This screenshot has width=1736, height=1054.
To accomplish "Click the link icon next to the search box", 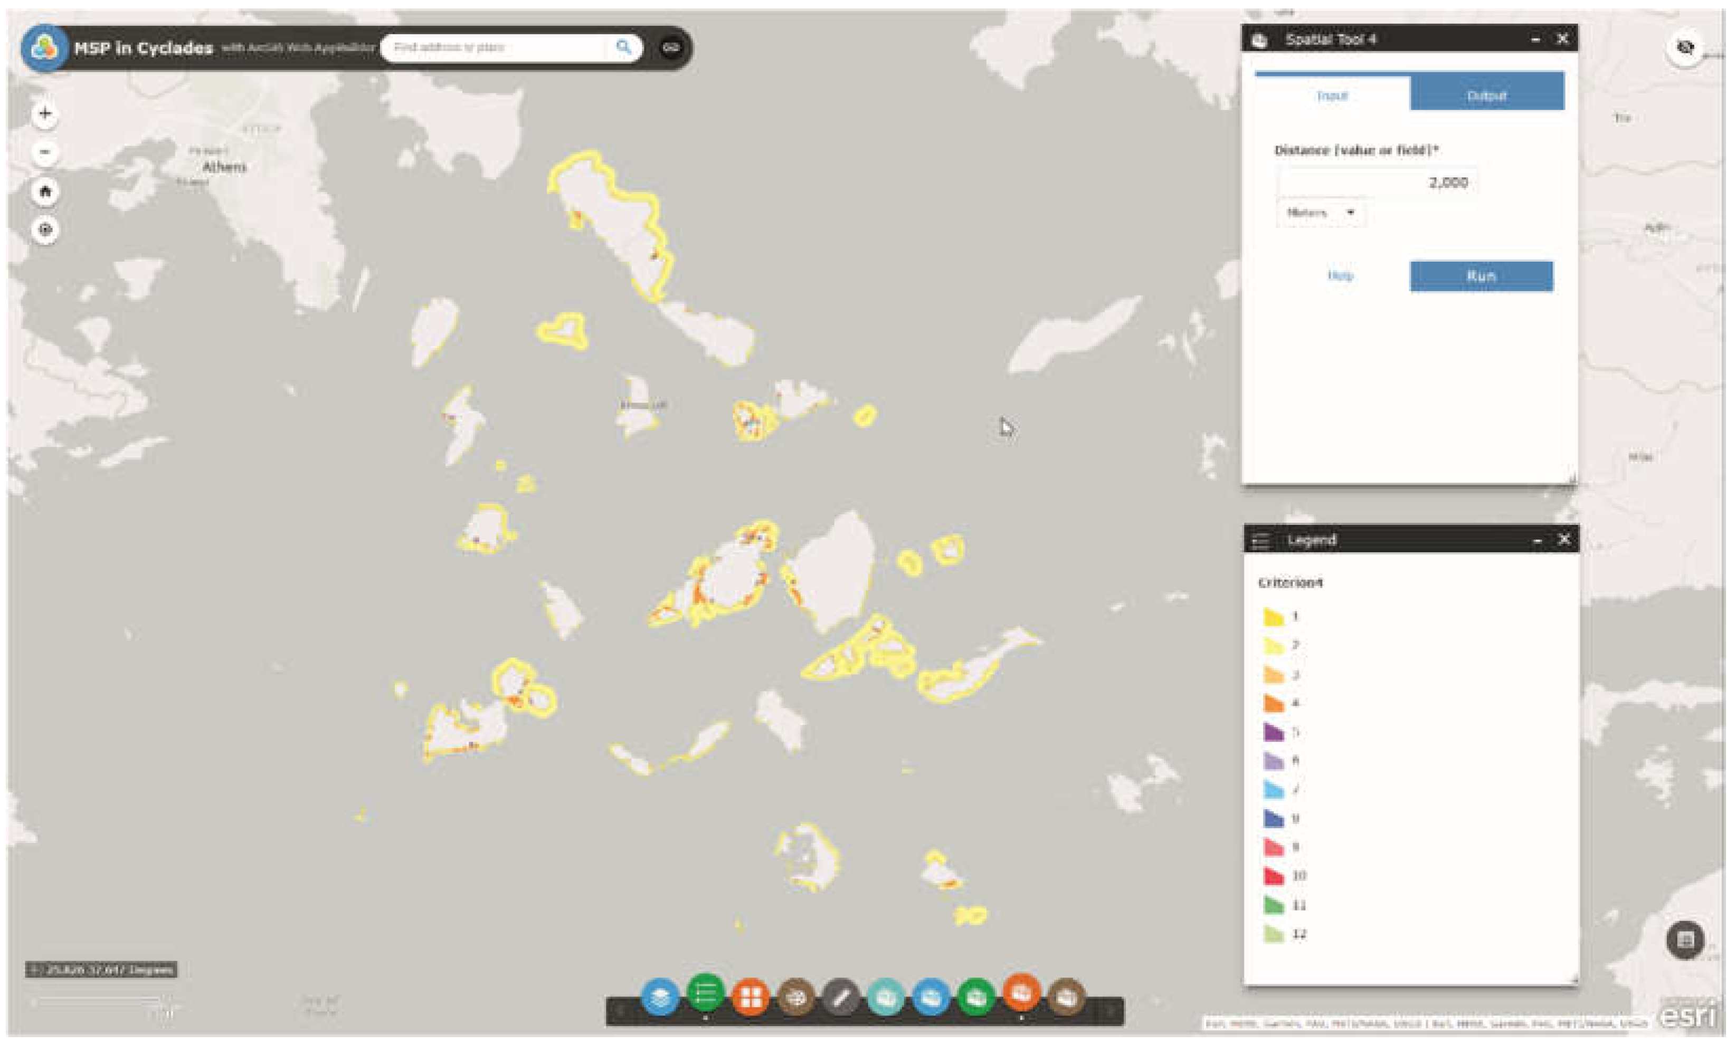I will click(x=671, y=47).
